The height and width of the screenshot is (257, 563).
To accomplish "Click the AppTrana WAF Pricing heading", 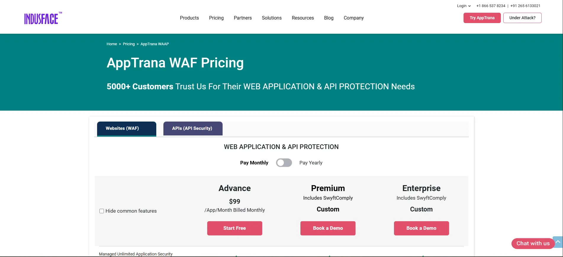I will [175, 63].
